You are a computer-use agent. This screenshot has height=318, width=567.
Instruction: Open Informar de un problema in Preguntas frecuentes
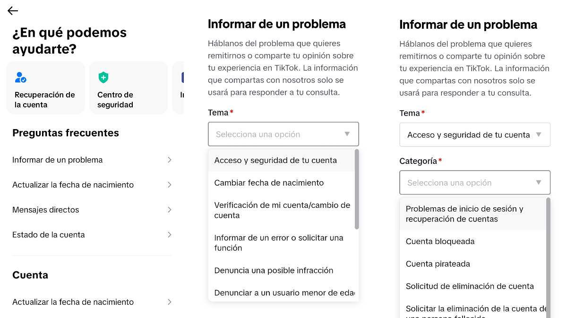point(92,160)
